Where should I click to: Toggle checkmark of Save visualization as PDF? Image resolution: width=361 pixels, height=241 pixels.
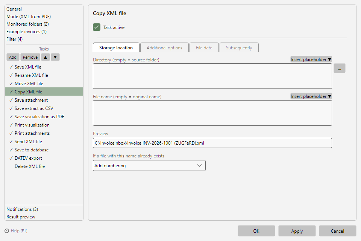[11, 117]
